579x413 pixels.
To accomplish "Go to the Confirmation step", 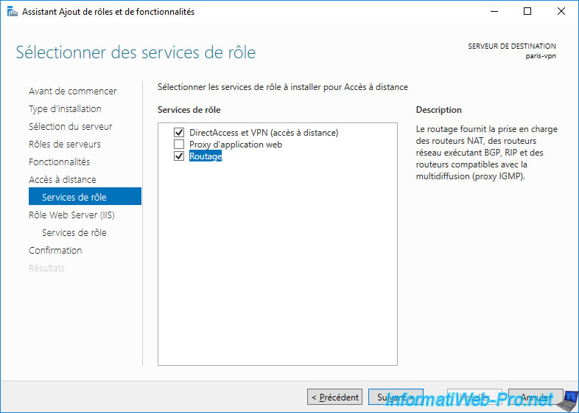I will (55, 251).
